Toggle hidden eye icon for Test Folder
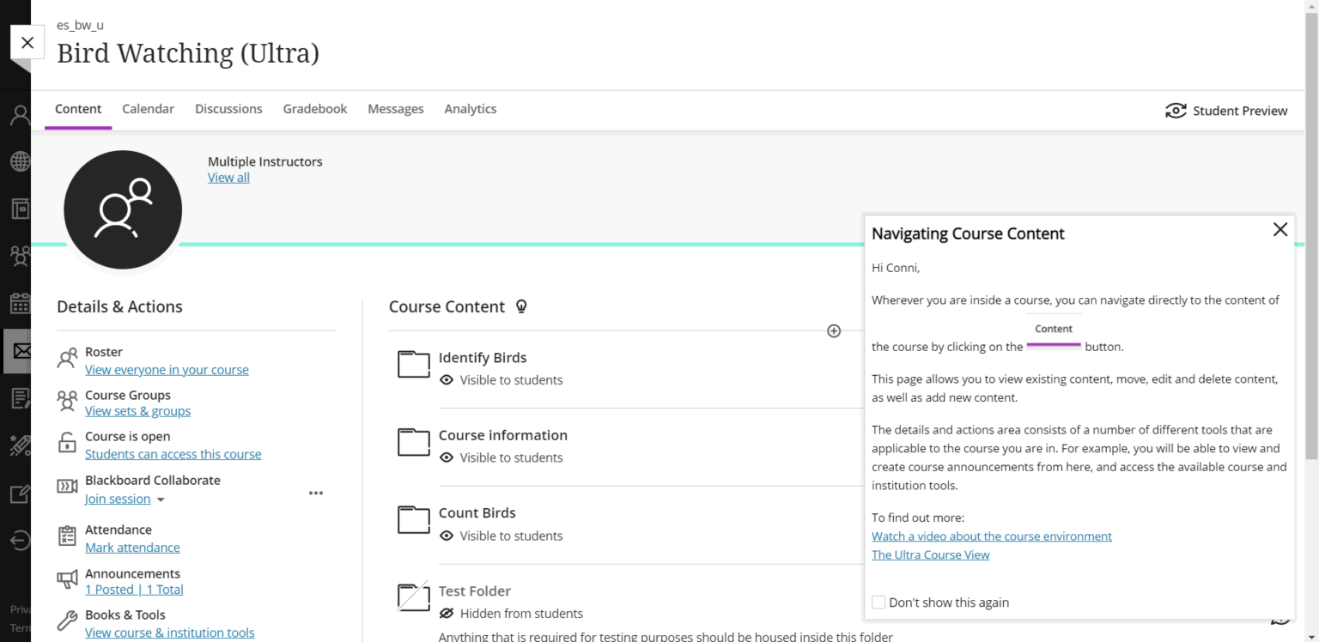Viewport: 1319px width, 642px height. [x=447, y=613]
